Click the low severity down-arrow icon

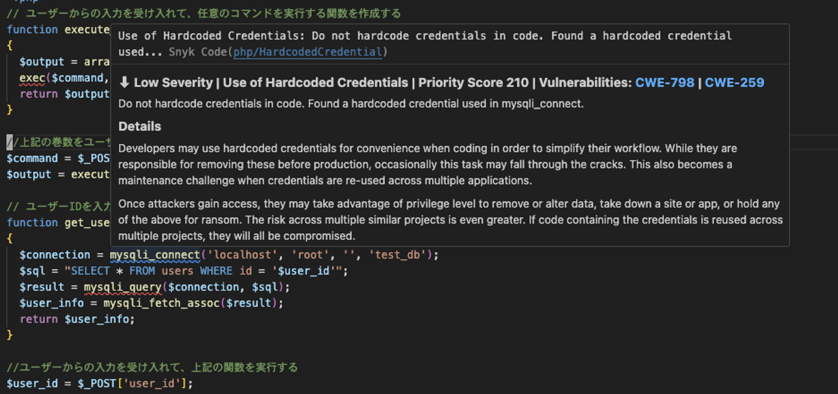coord(124,82)
